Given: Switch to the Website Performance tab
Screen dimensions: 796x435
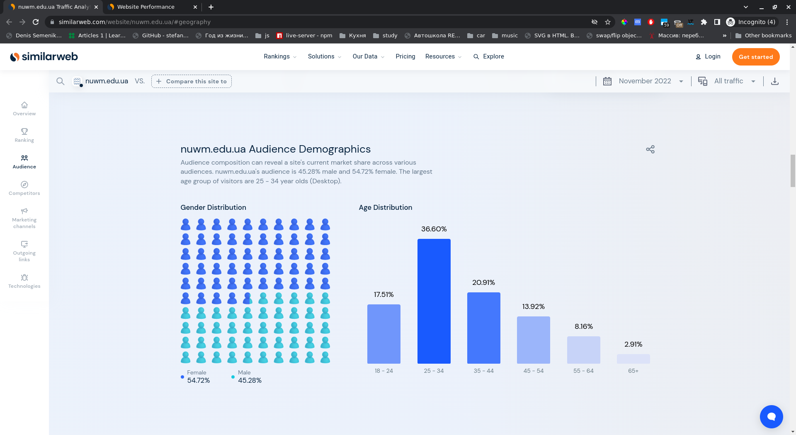Looking at the screenshot, I should (146, 7).
